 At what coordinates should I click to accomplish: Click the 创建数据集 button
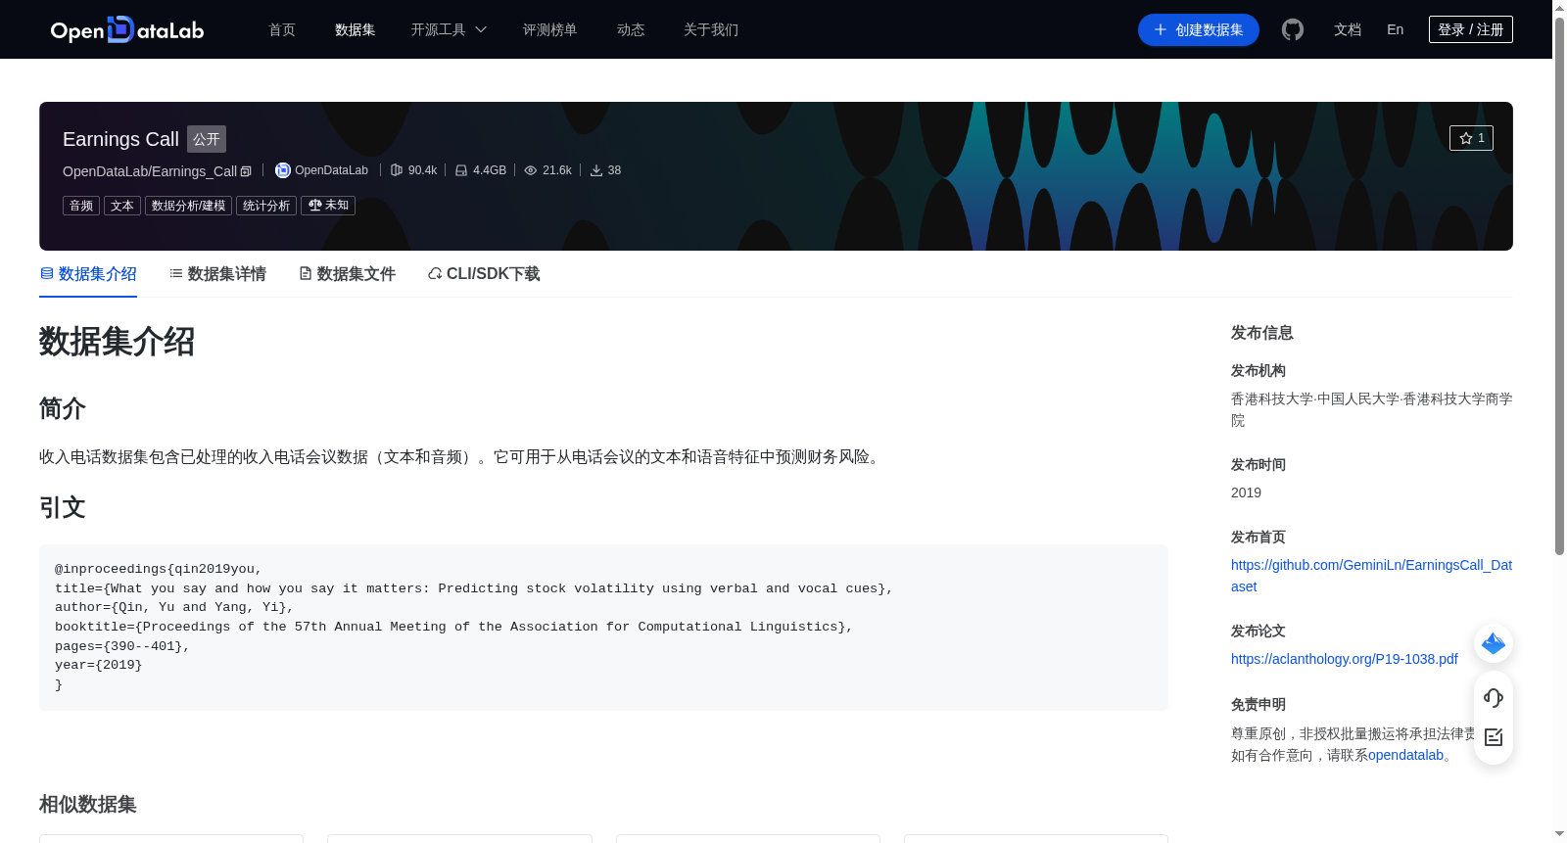tap(1199, 29)
